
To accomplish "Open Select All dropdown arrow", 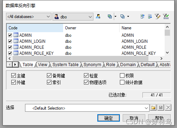I will pyautogui.click(x=116, y=16).
